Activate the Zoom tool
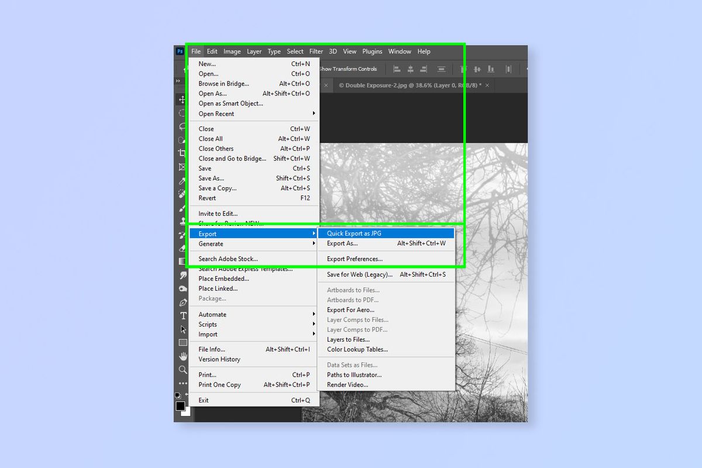The height and width of the screenshot is (468, 702). [x=183, y=369]
